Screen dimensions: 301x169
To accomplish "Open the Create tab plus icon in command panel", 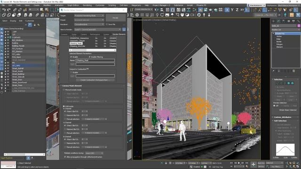I will coord(273,21).
